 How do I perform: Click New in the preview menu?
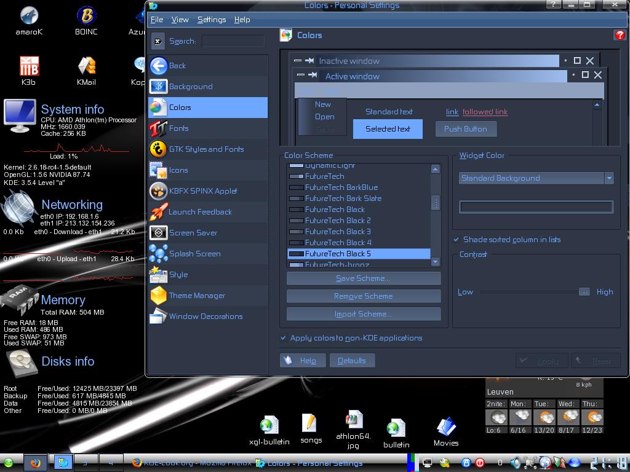coord(322,104)
